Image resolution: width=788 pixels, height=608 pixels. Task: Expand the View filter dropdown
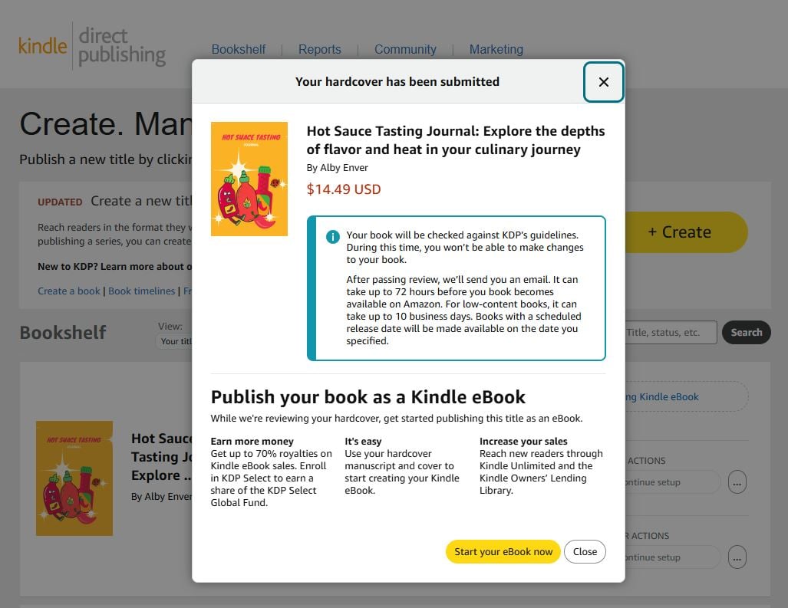point(176,341)
